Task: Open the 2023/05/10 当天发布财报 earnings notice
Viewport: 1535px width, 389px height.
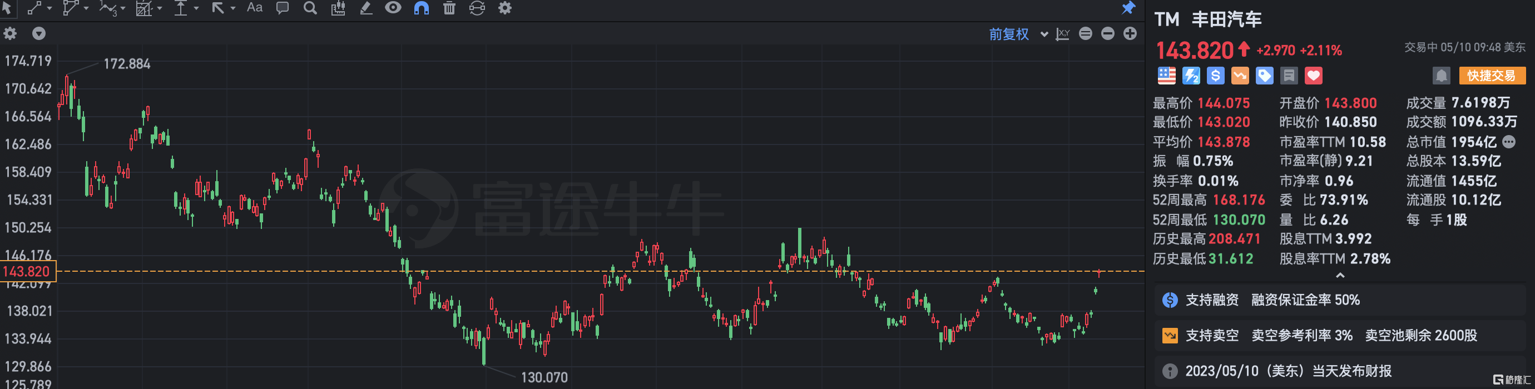Action: coord(1340,371)
